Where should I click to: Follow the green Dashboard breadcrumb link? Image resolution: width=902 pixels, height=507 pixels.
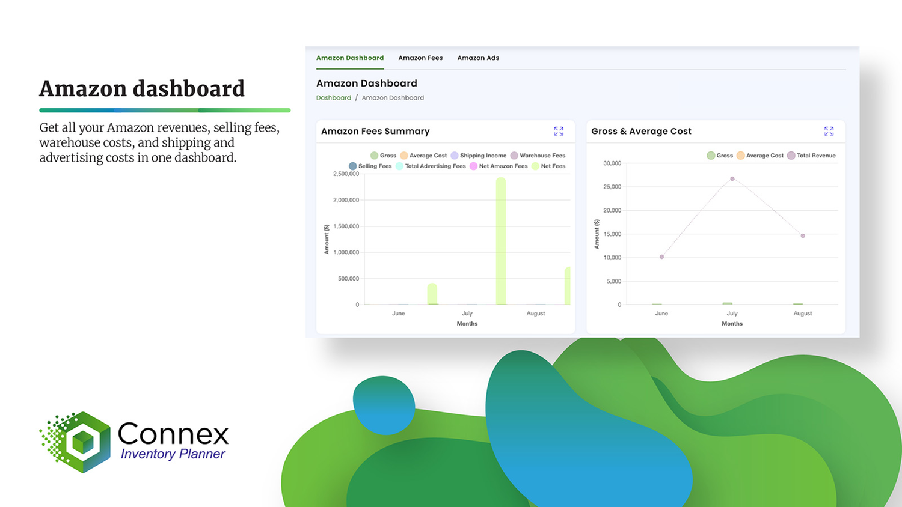[334, 98]
